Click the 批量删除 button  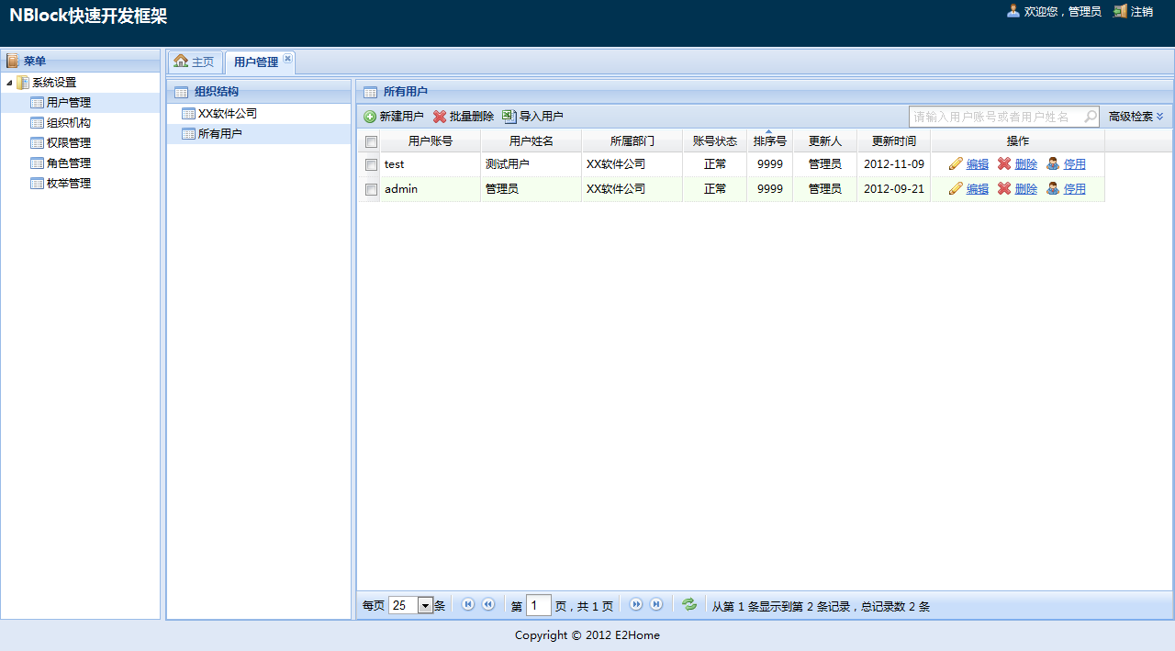click(x=464, y=117)
